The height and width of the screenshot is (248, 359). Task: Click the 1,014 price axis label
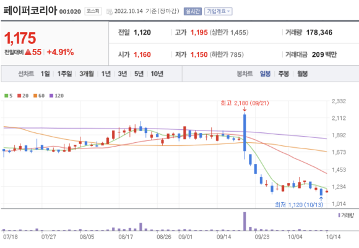pyautogui.click(x=339, y=203)
